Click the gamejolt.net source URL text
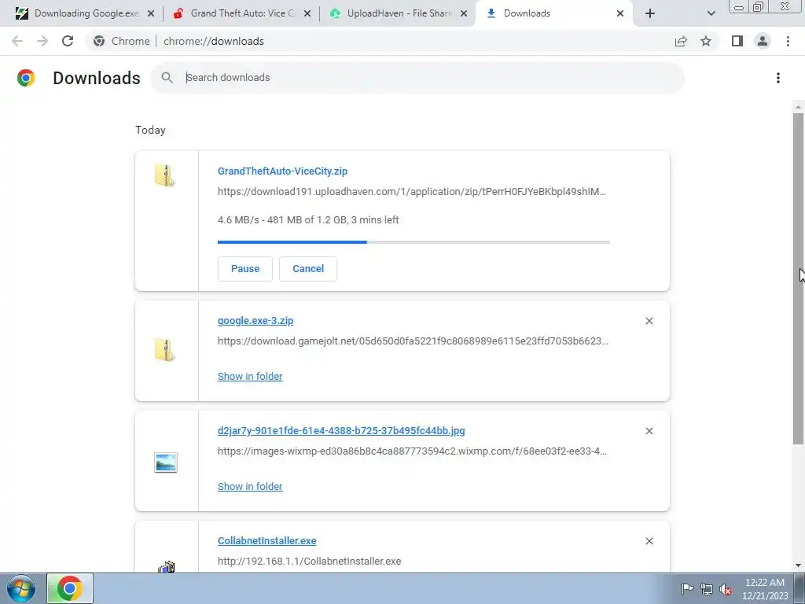This screenshot has width=805, height=604. (x=413, y=341)
